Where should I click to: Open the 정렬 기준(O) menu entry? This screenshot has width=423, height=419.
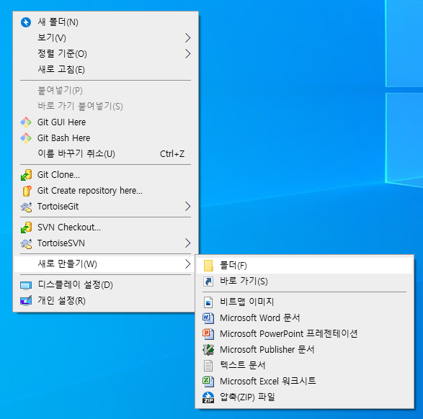(106, 53)
